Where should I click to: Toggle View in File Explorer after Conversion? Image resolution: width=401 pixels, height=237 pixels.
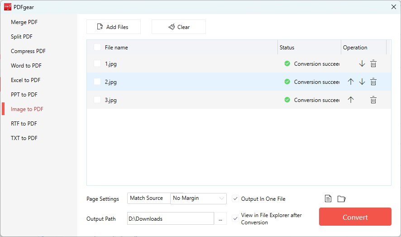[x=235, y=218]
